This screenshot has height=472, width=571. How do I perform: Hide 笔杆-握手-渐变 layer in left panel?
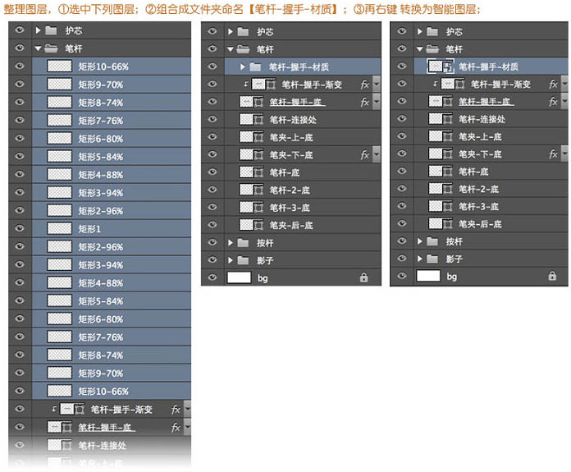pyautogui.click(x=20, y=409)
